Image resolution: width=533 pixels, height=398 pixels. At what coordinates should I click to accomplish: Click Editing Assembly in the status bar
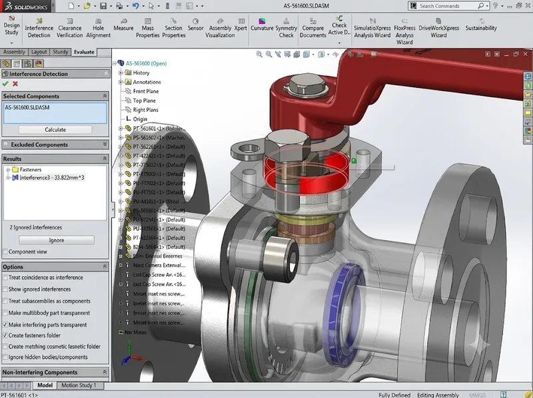click(438, 395)
